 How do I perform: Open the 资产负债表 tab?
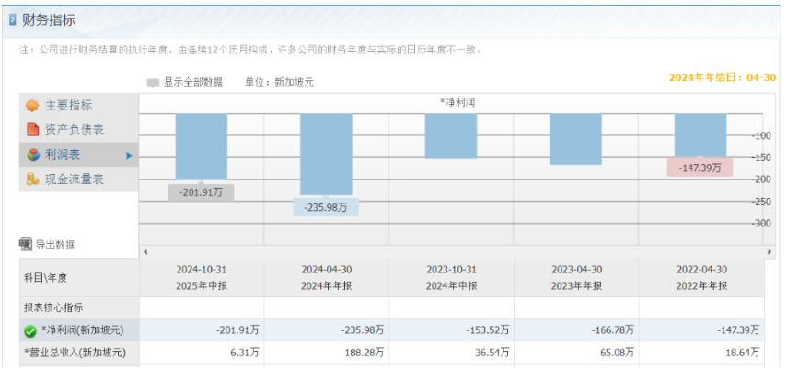tap(79, 130)
